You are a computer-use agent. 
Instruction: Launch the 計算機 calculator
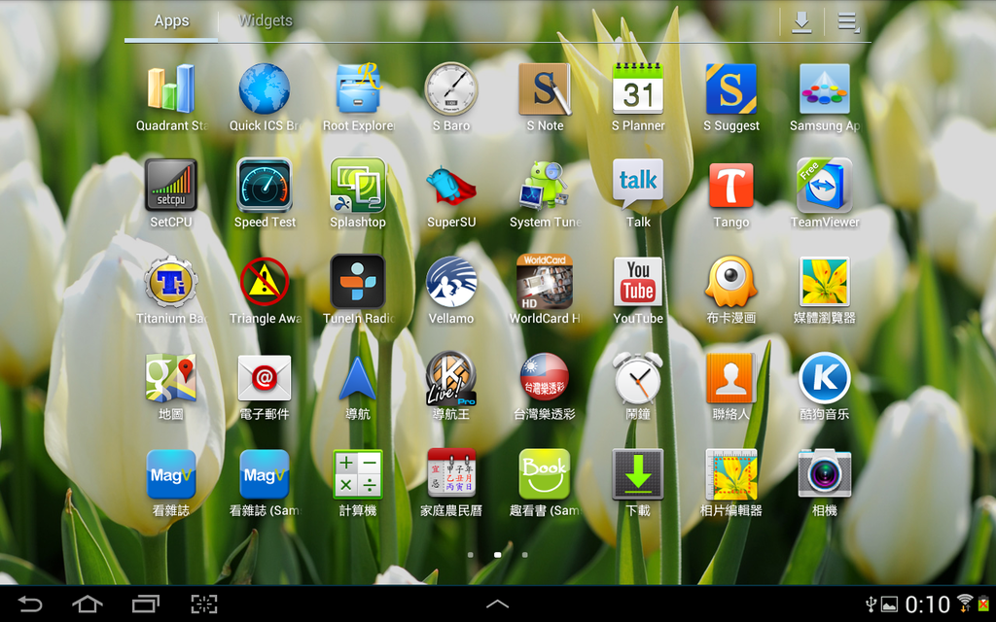(358, 474)
